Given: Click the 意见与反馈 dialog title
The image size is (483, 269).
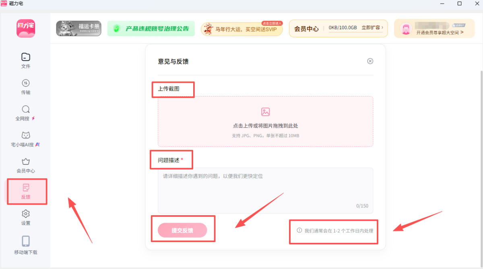Looking at the screenshot, I should click(x=173, y=62).
